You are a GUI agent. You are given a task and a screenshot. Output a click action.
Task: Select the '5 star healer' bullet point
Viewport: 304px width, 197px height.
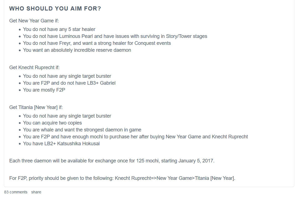tap(59, 29)
